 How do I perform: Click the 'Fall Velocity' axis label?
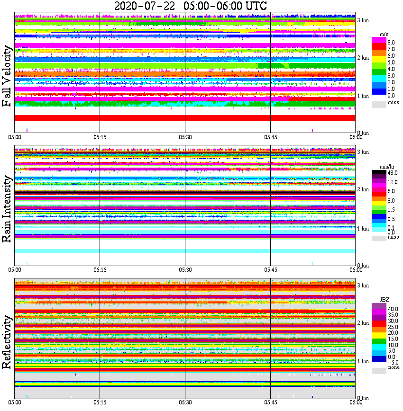[x=7, y=76]
